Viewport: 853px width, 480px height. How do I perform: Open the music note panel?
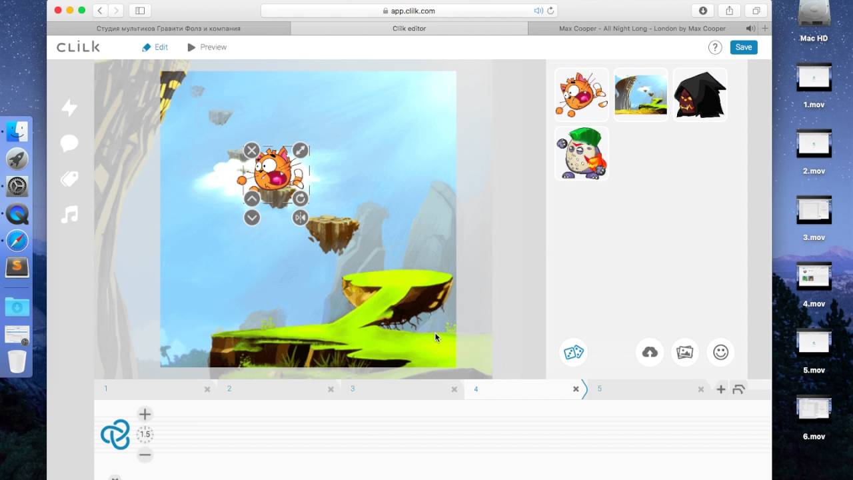tap(69, 214)
